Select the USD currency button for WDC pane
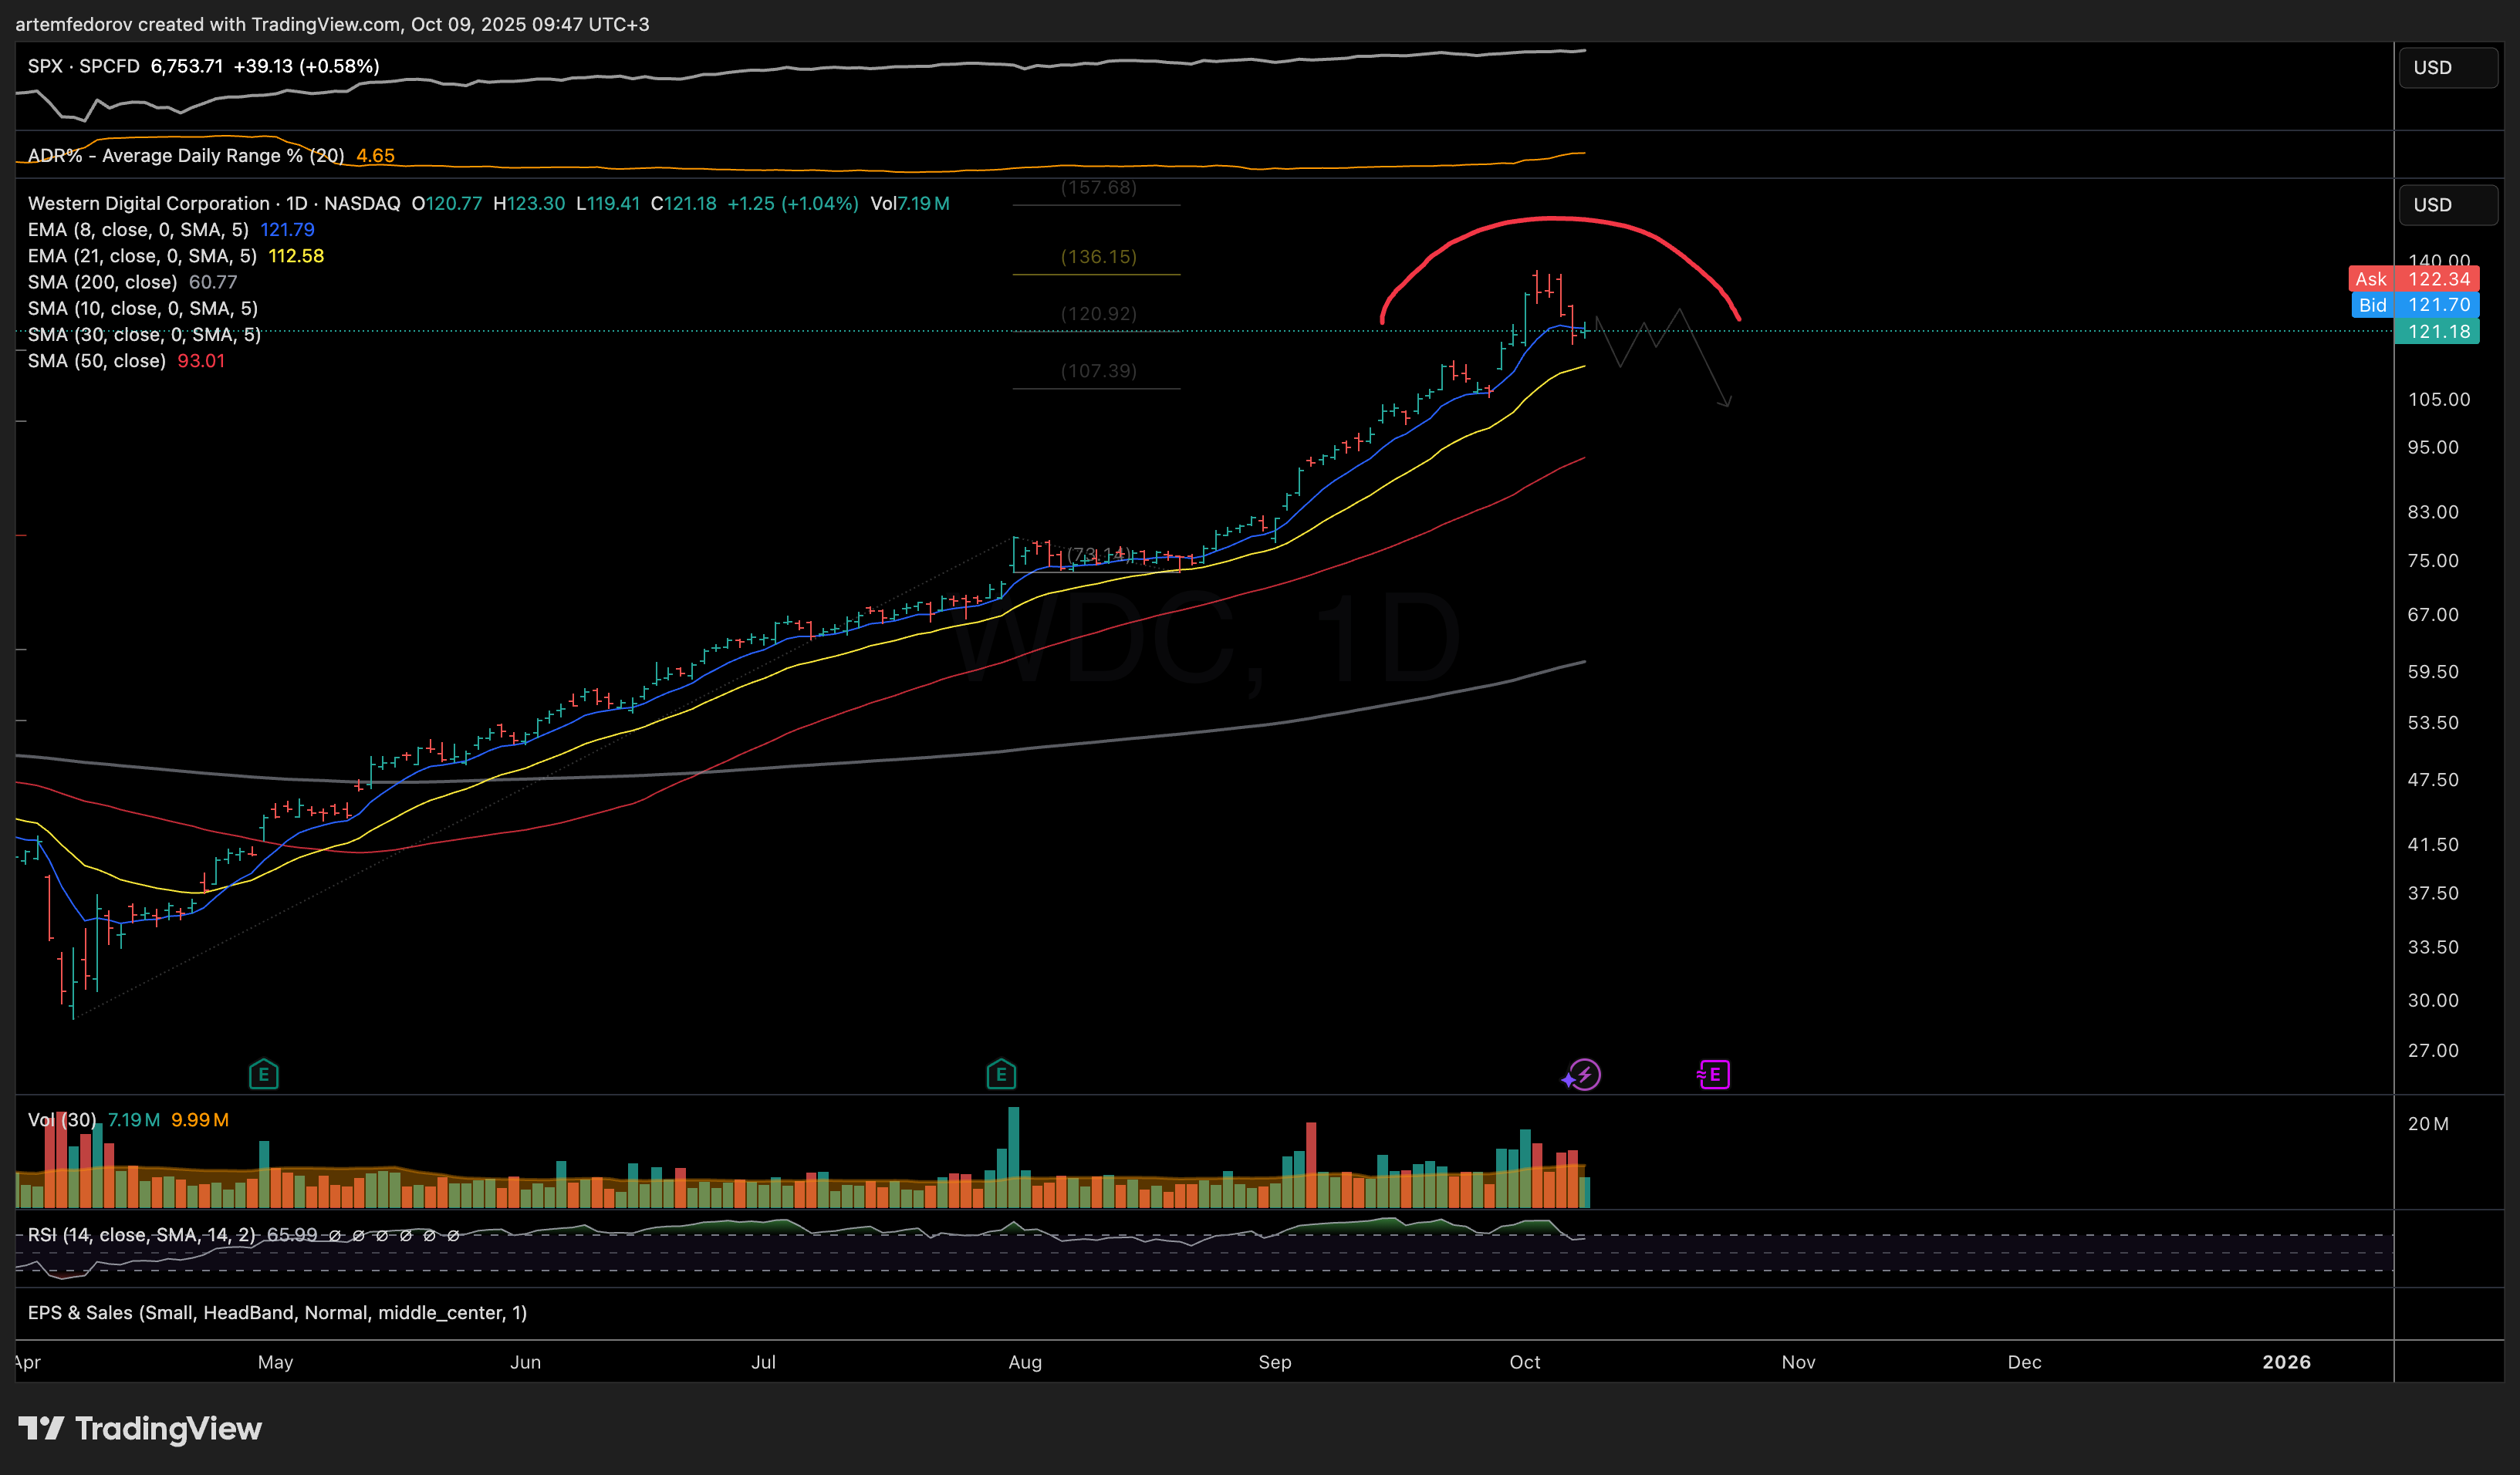The height and width of the screenshot is (1475, 2520). coord(2448,205)
